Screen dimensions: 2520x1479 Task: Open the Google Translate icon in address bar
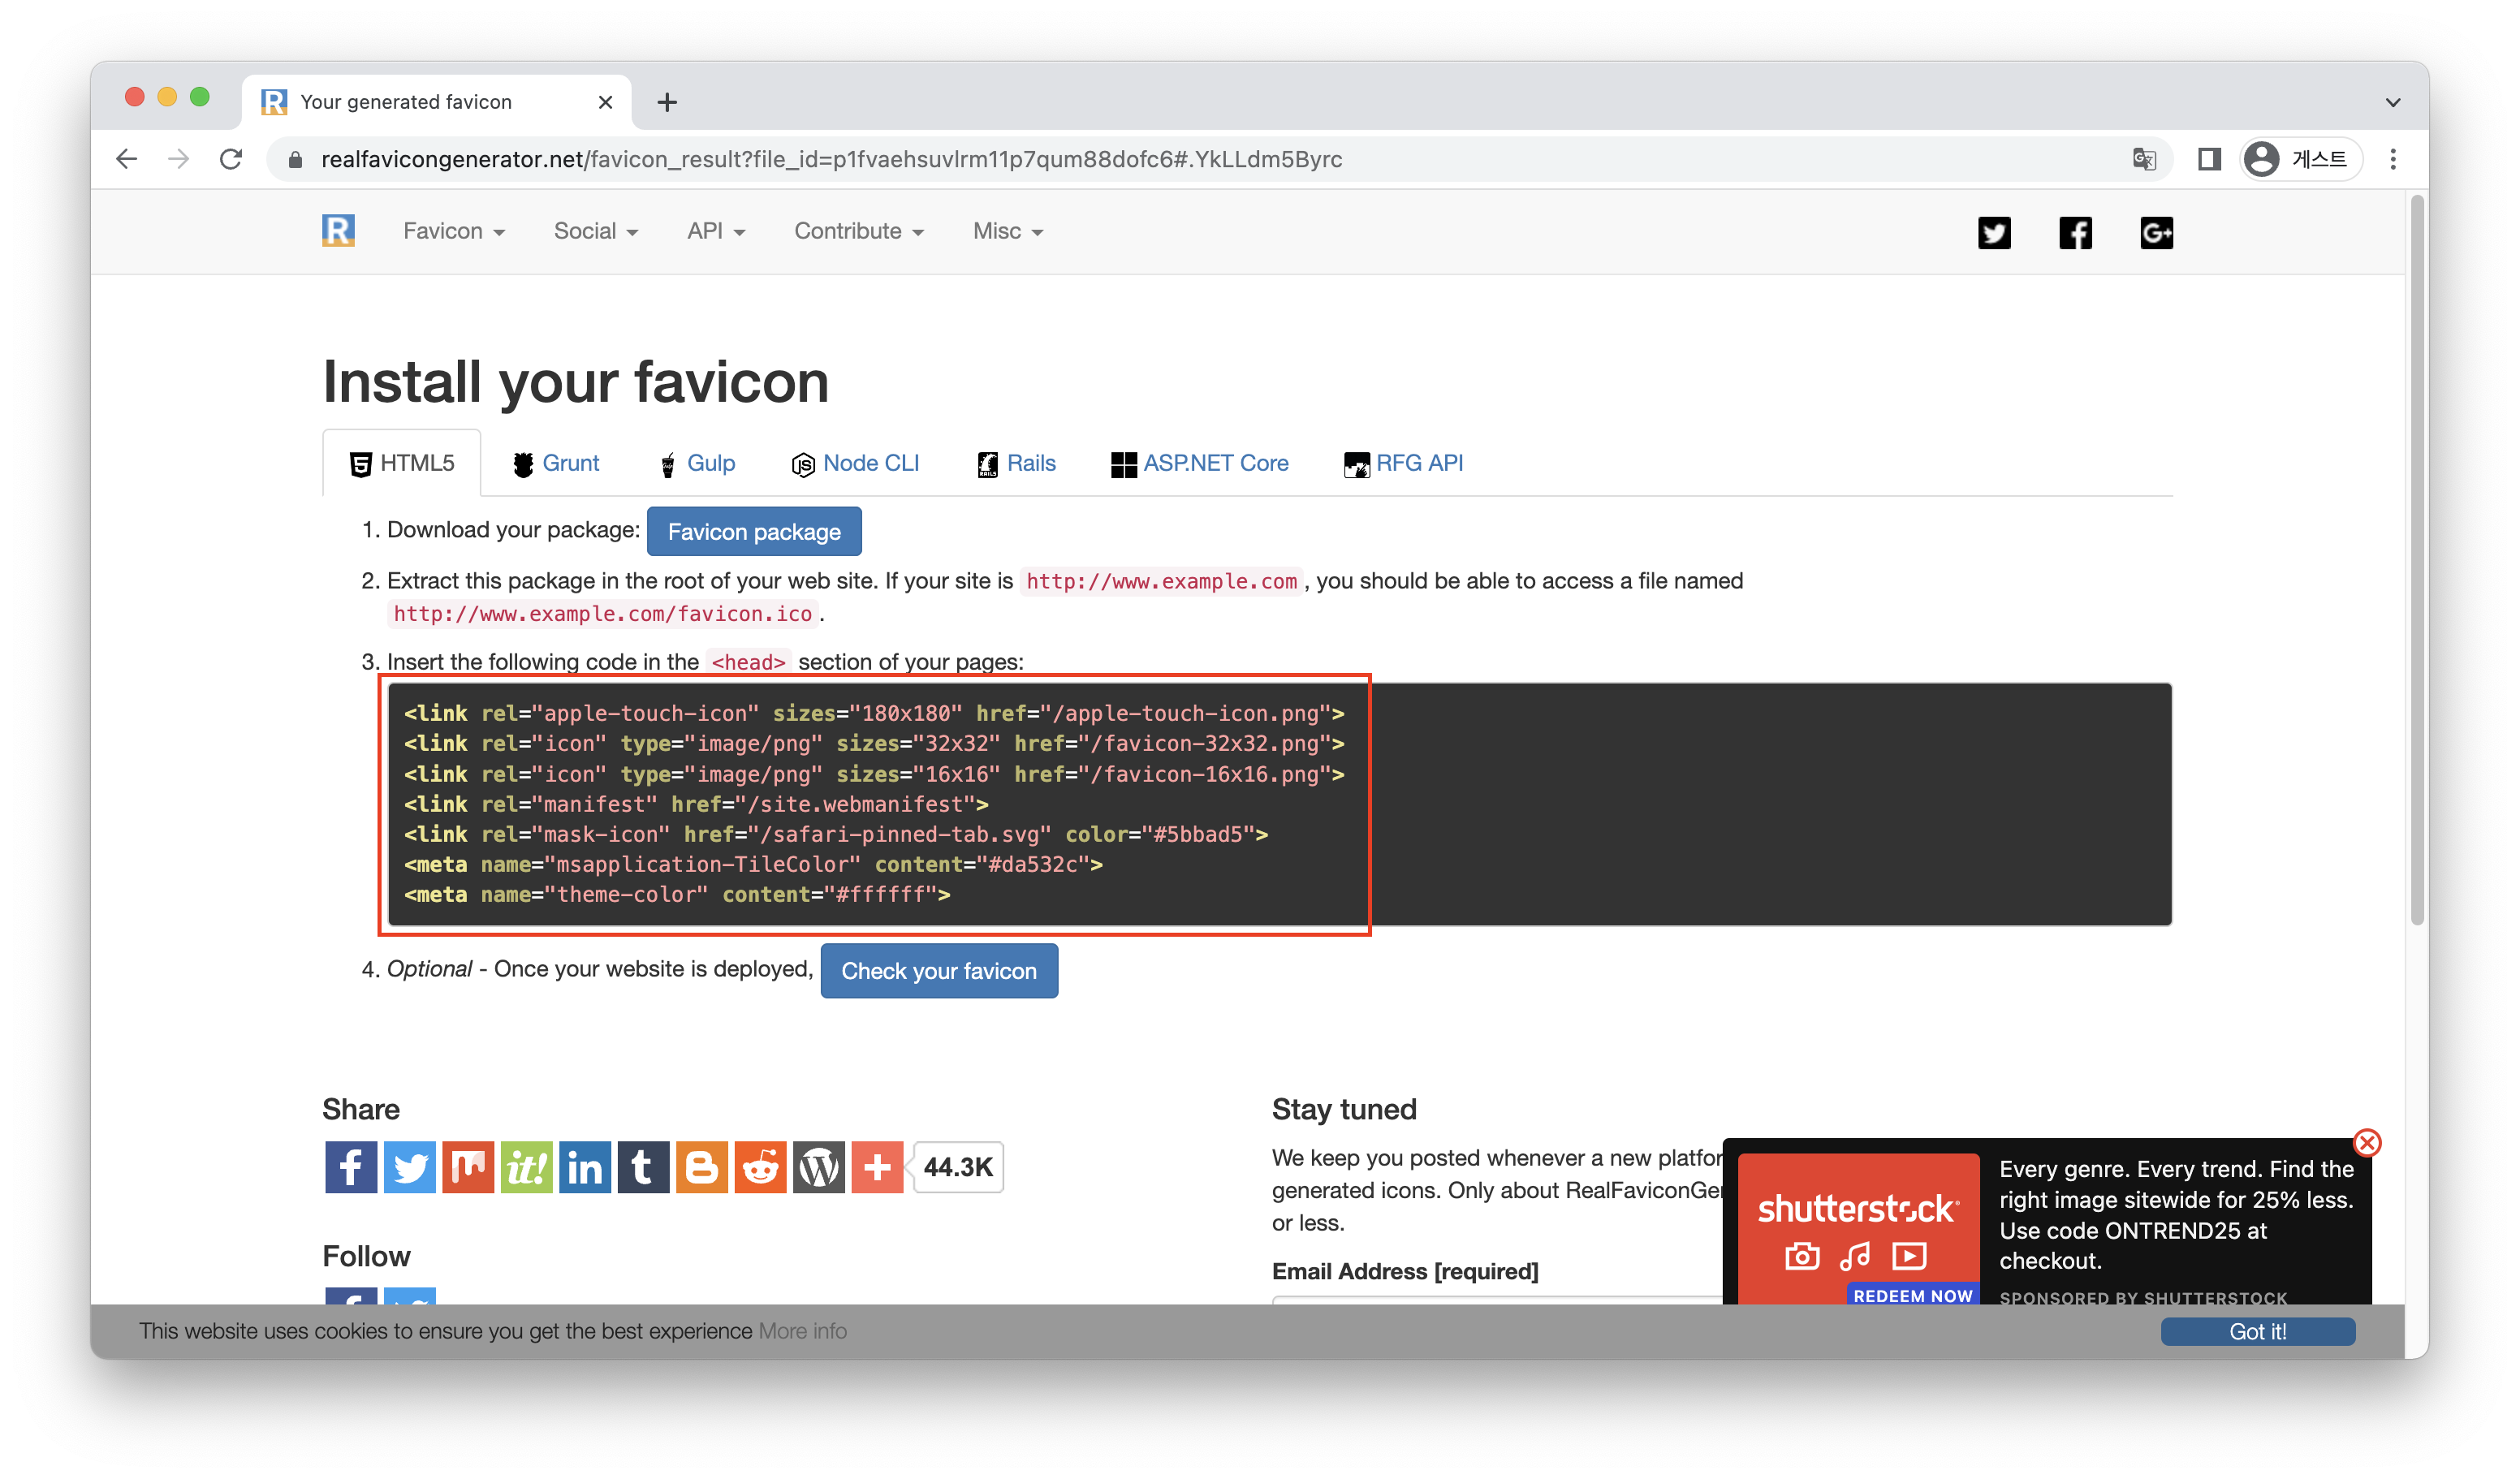coord(2143,159)
